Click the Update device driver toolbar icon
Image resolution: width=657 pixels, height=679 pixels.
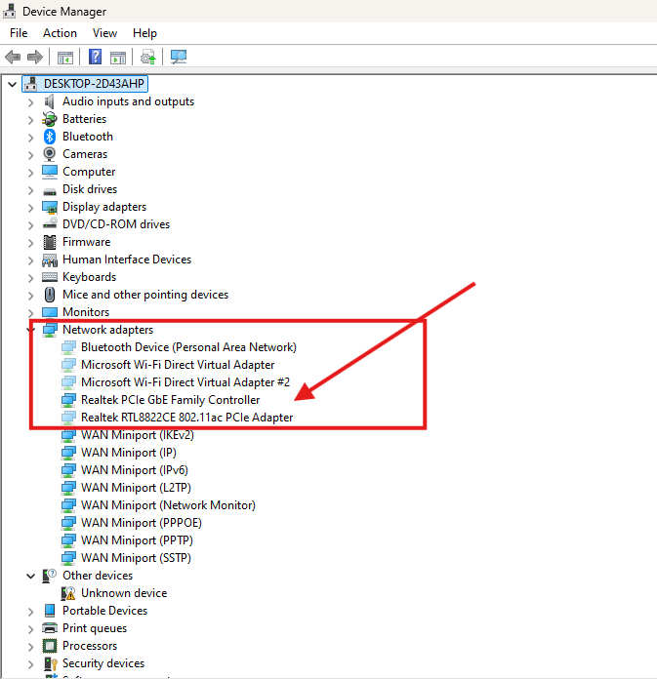147,57
